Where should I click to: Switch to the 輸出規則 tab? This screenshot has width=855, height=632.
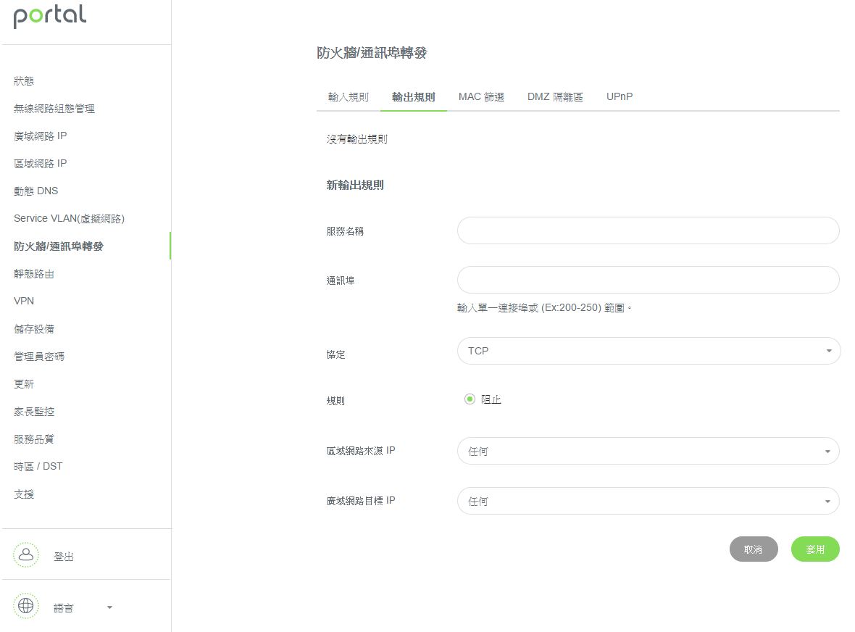tap(413, 97)
